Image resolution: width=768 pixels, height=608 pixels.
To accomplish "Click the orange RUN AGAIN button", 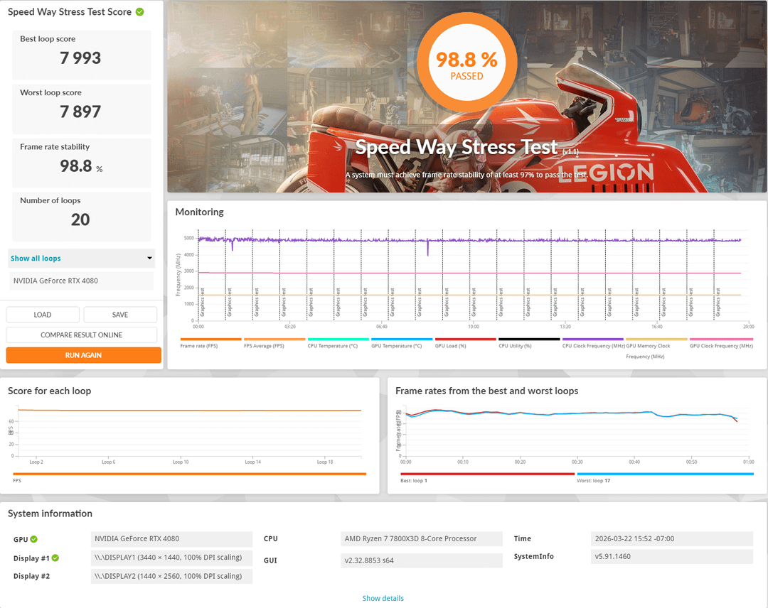I will [83, 355].
